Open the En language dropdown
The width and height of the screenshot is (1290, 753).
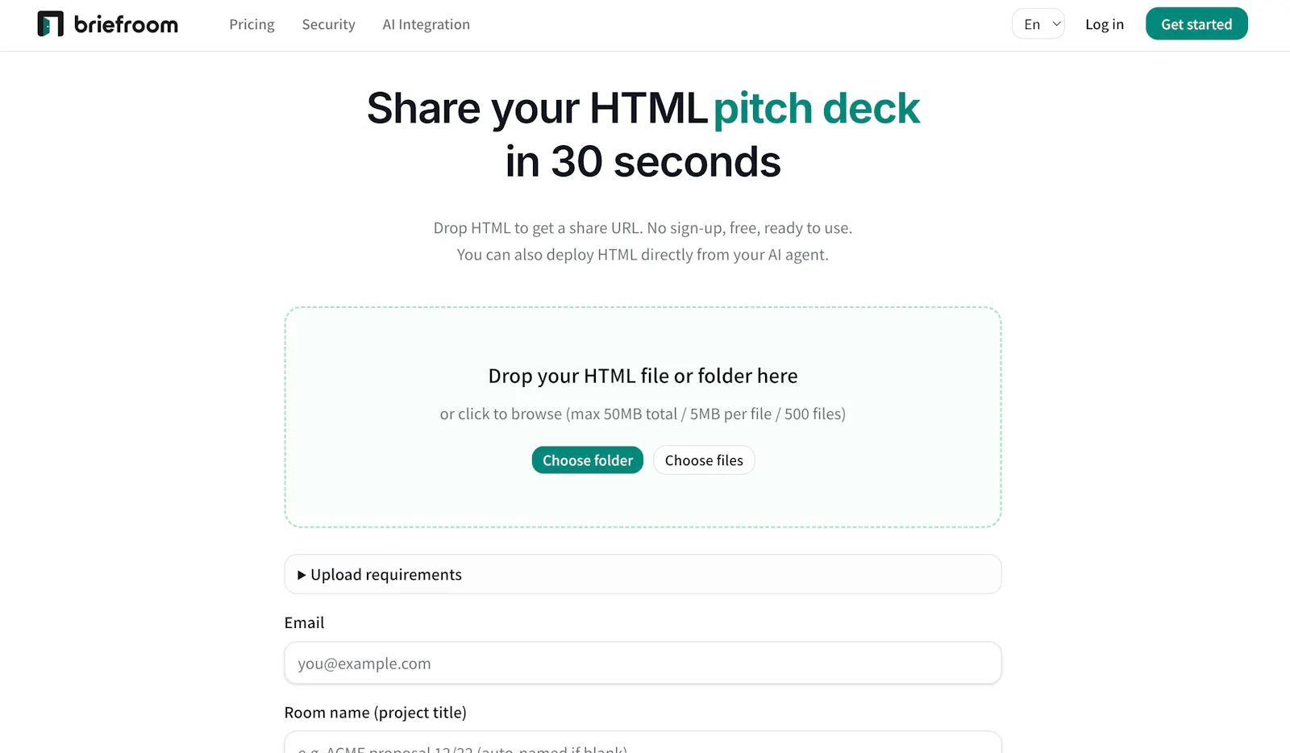click(1038, 24)
